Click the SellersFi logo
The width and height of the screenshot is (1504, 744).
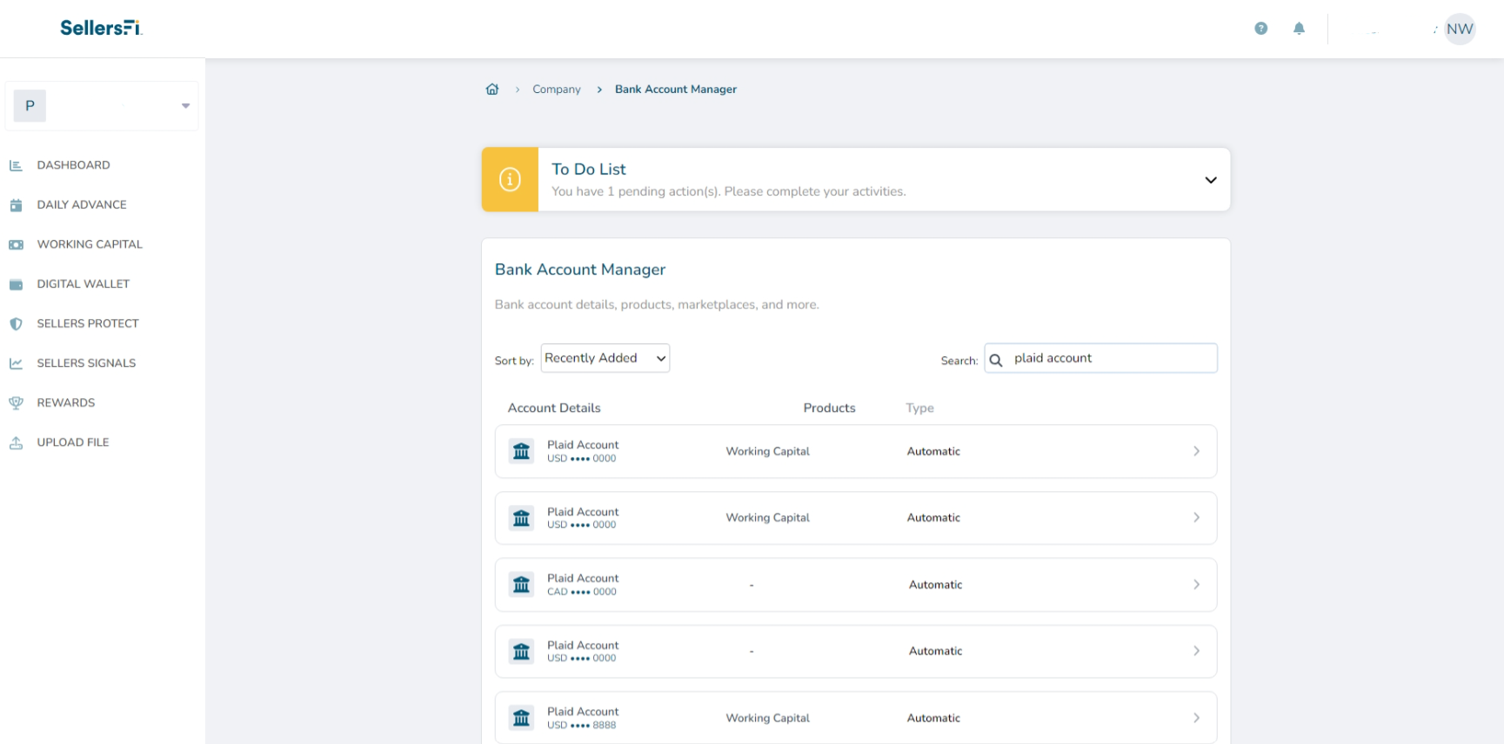pos(101,28)
